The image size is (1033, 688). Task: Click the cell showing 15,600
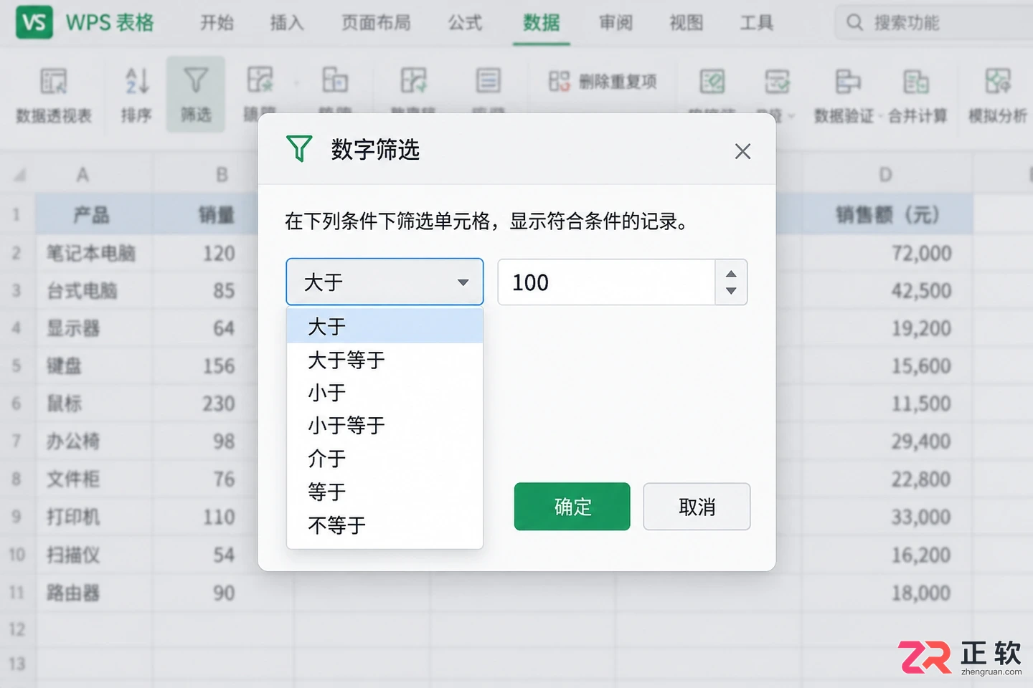(x=888, y=366)
